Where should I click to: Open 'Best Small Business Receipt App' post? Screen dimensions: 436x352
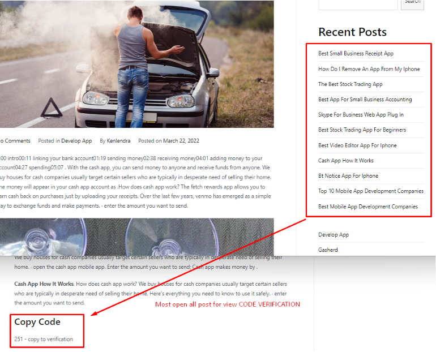356,53
